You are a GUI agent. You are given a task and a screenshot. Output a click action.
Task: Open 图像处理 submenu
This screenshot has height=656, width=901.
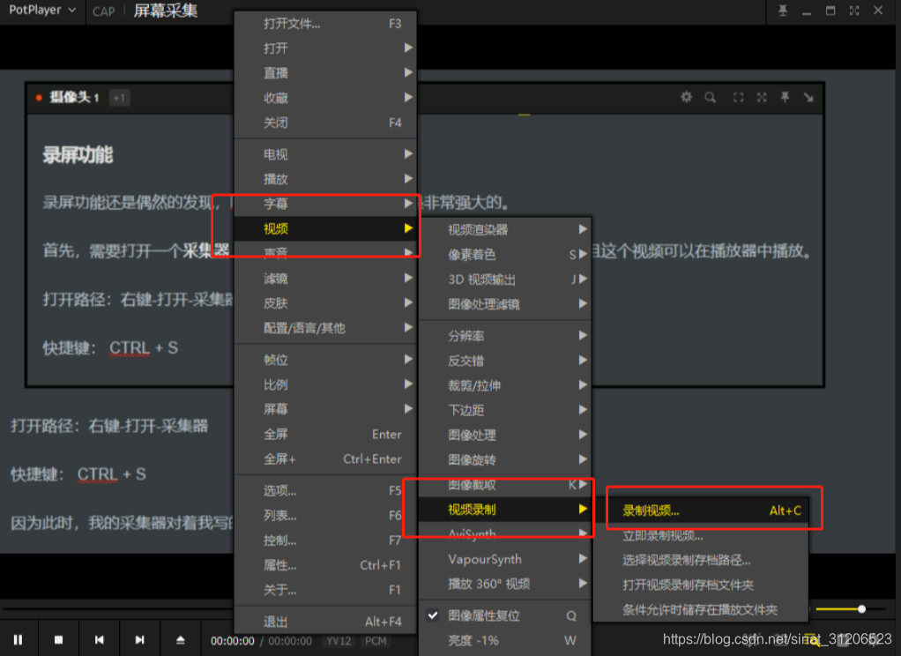click(505, 436)
